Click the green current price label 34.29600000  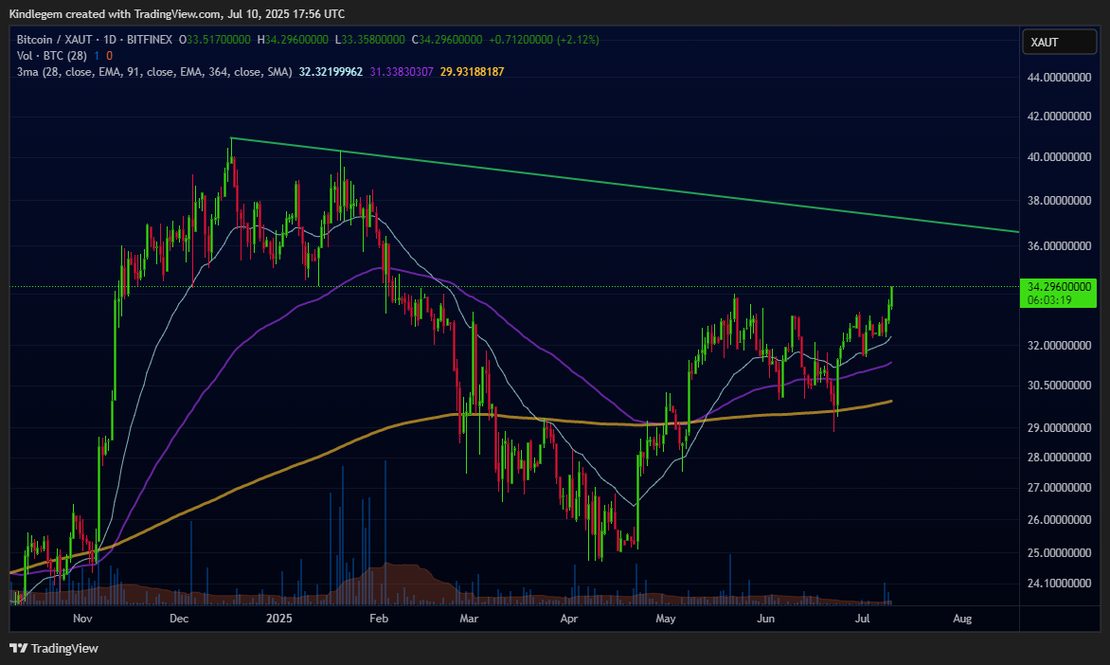coord(1059,287)
